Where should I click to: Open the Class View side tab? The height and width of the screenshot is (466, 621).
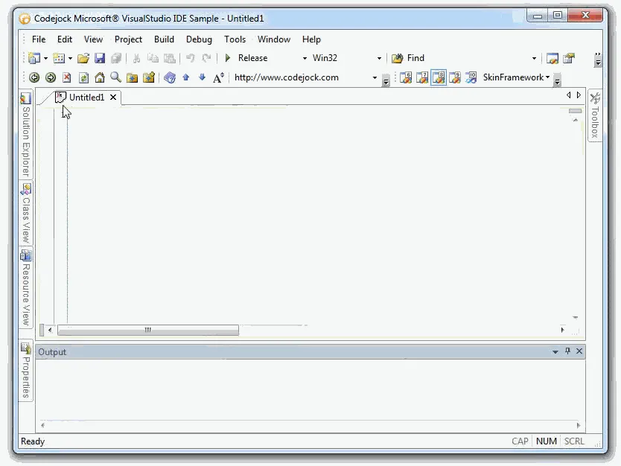tap(26, 213)
